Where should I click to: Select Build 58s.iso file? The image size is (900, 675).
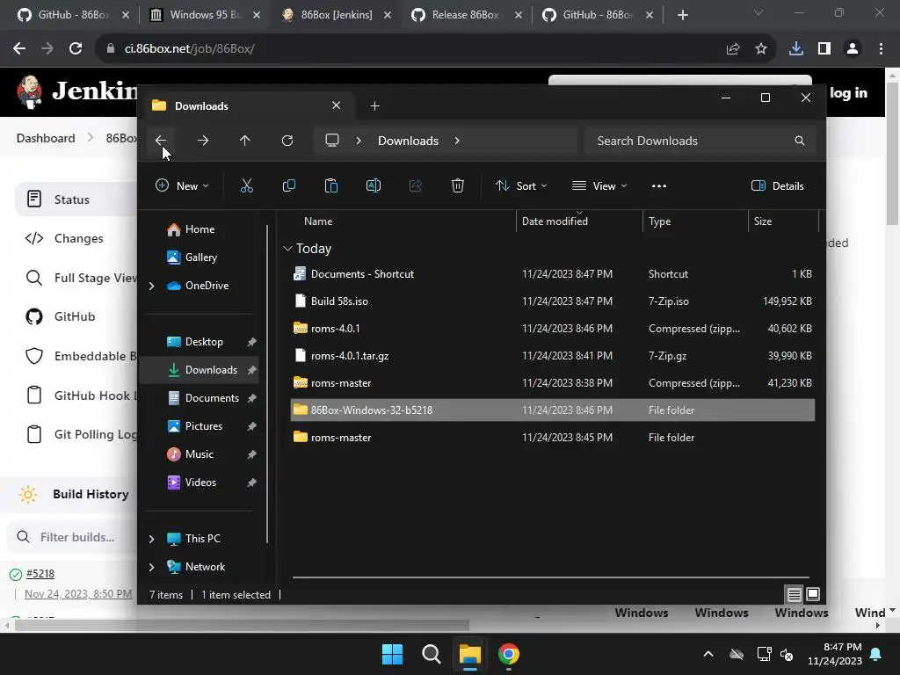click(552, 301)
